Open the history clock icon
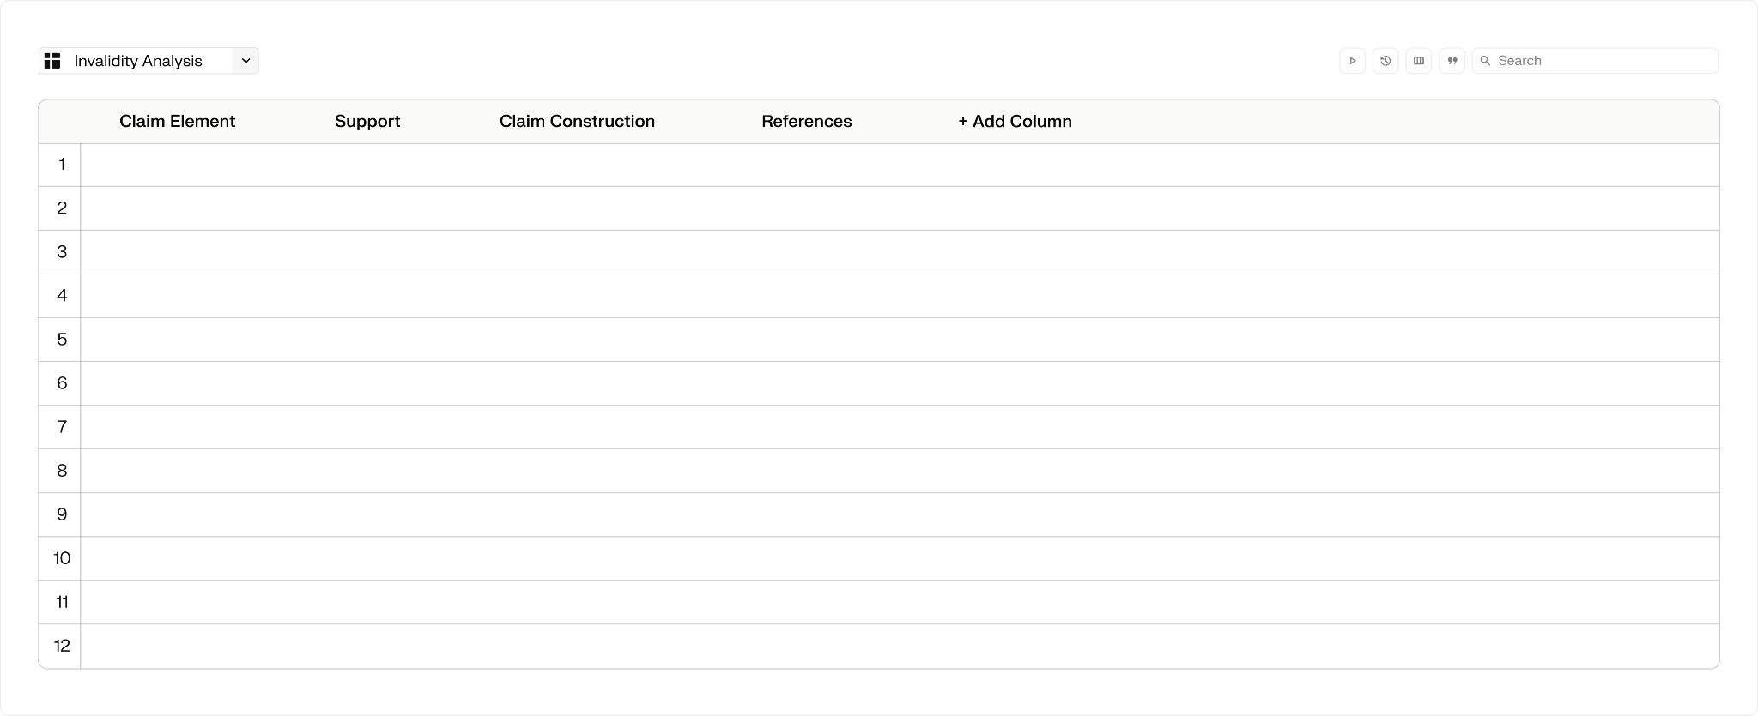 tap(1385, 61)
